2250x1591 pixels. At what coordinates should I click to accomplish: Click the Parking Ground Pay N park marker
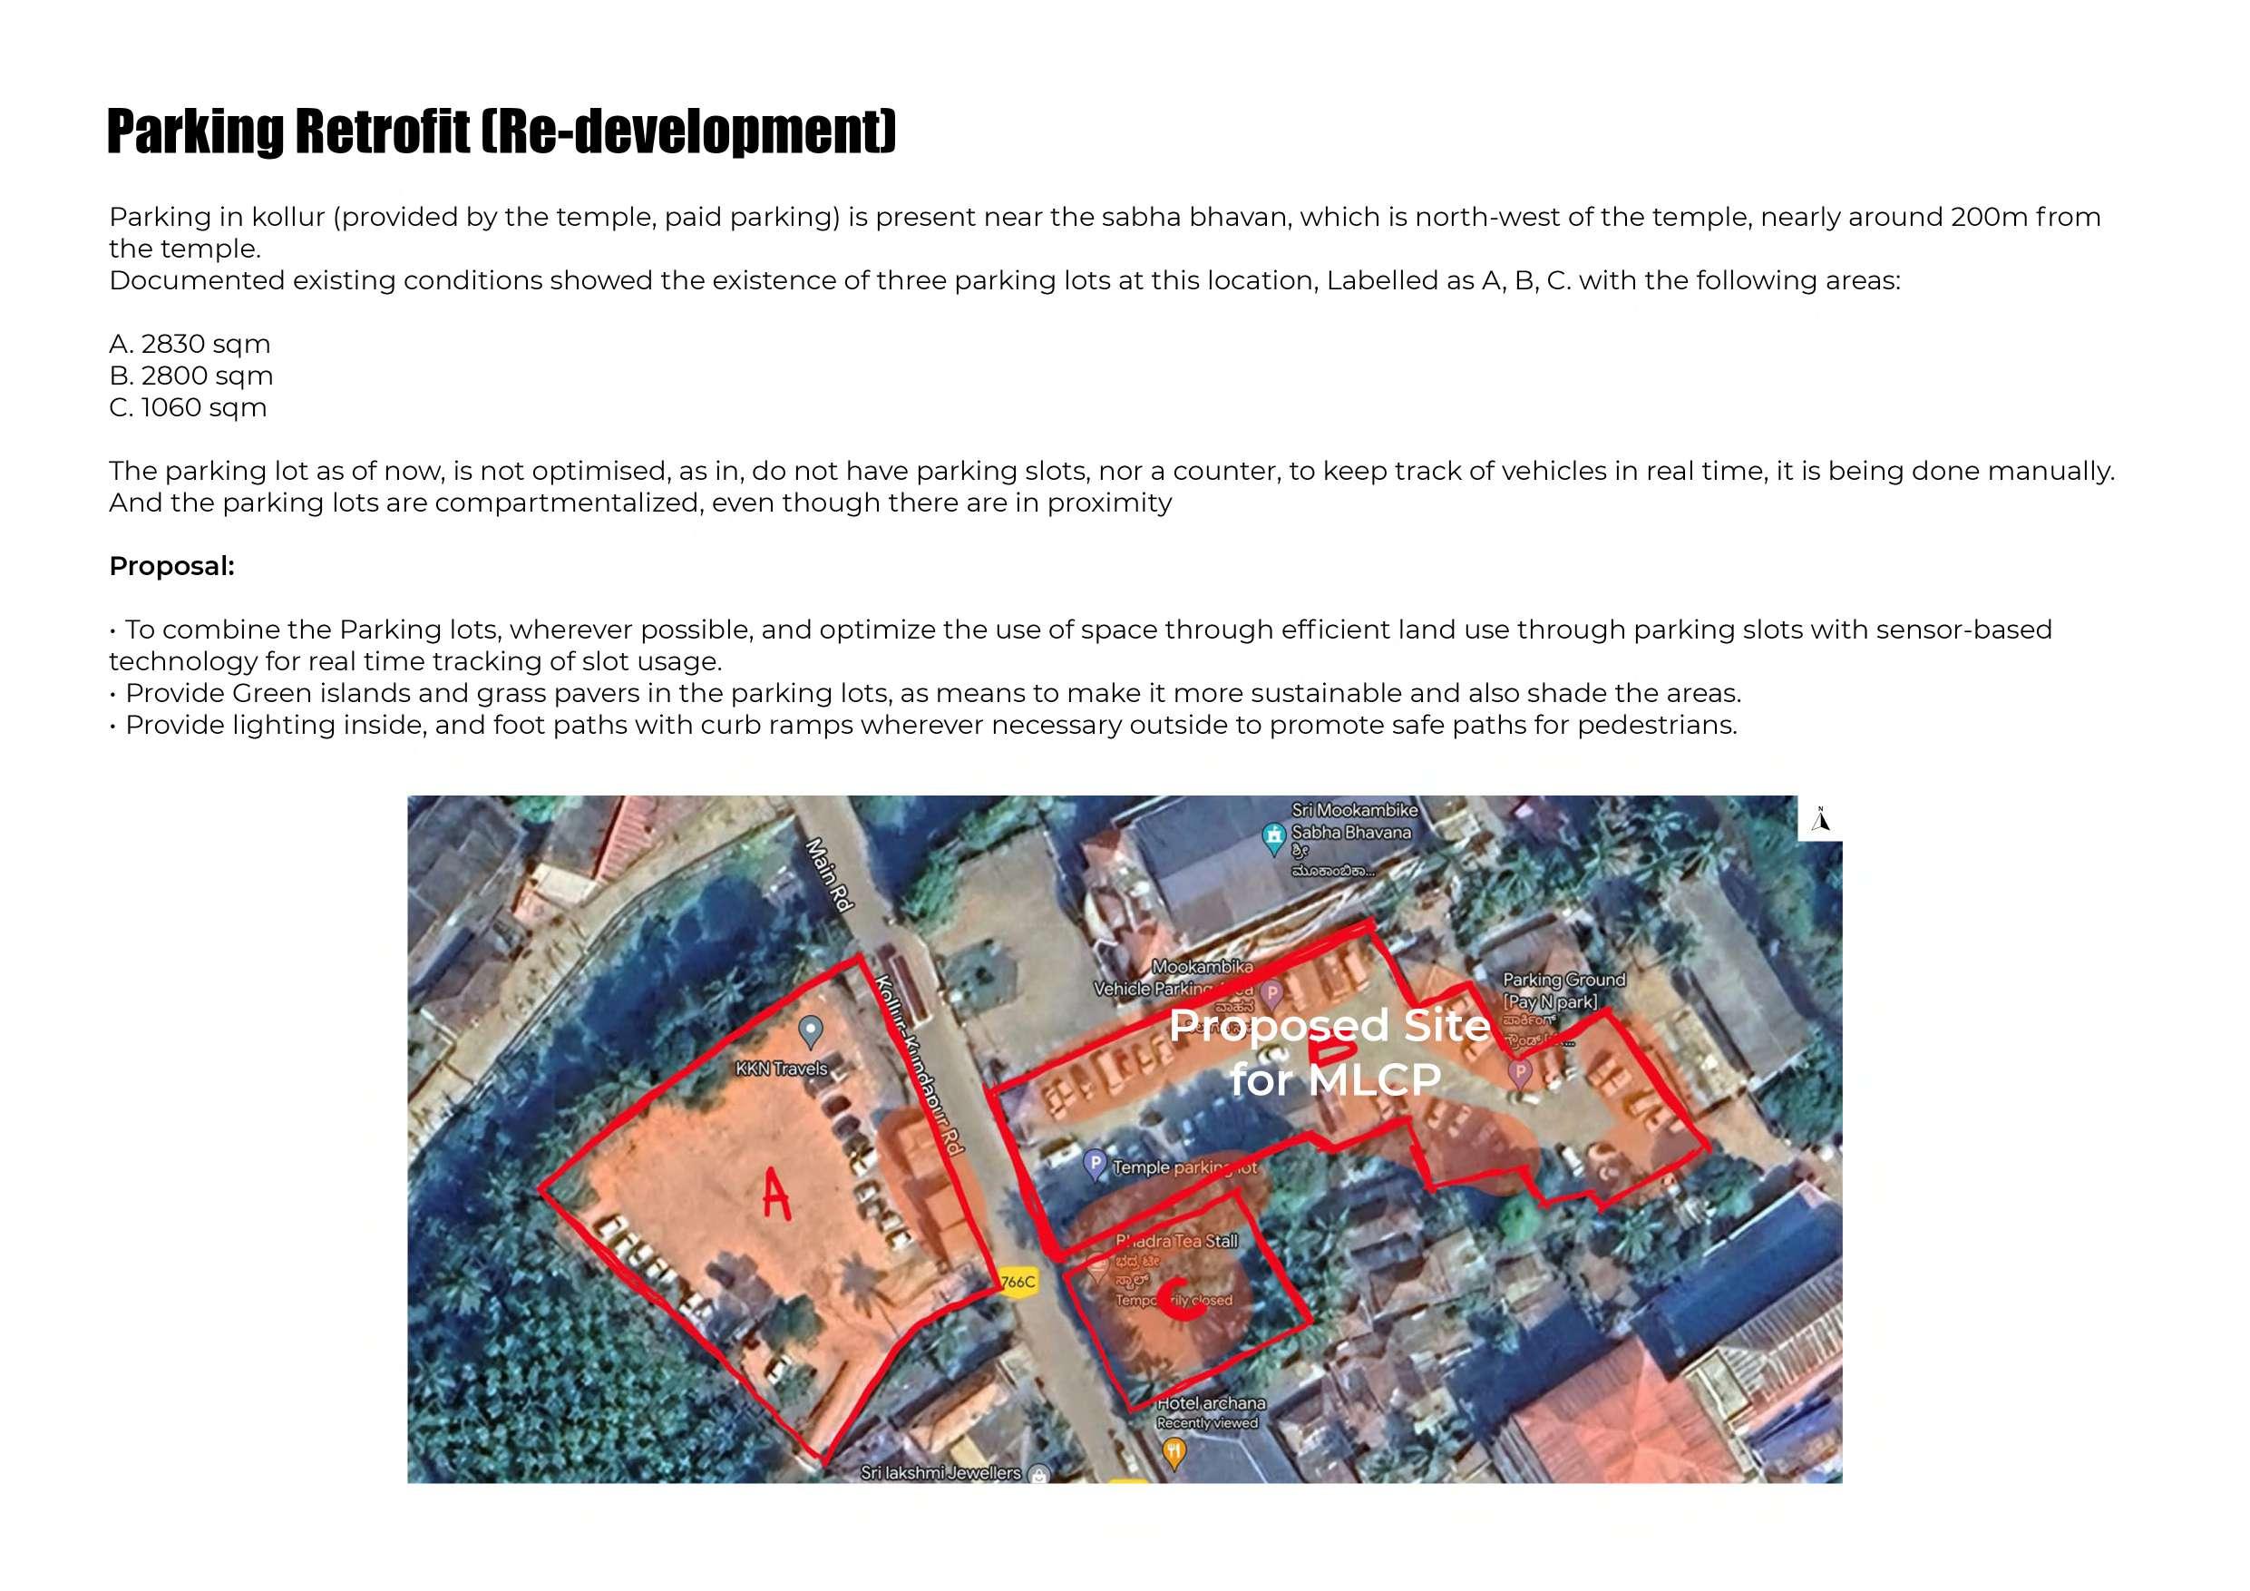(1519, 1072)
